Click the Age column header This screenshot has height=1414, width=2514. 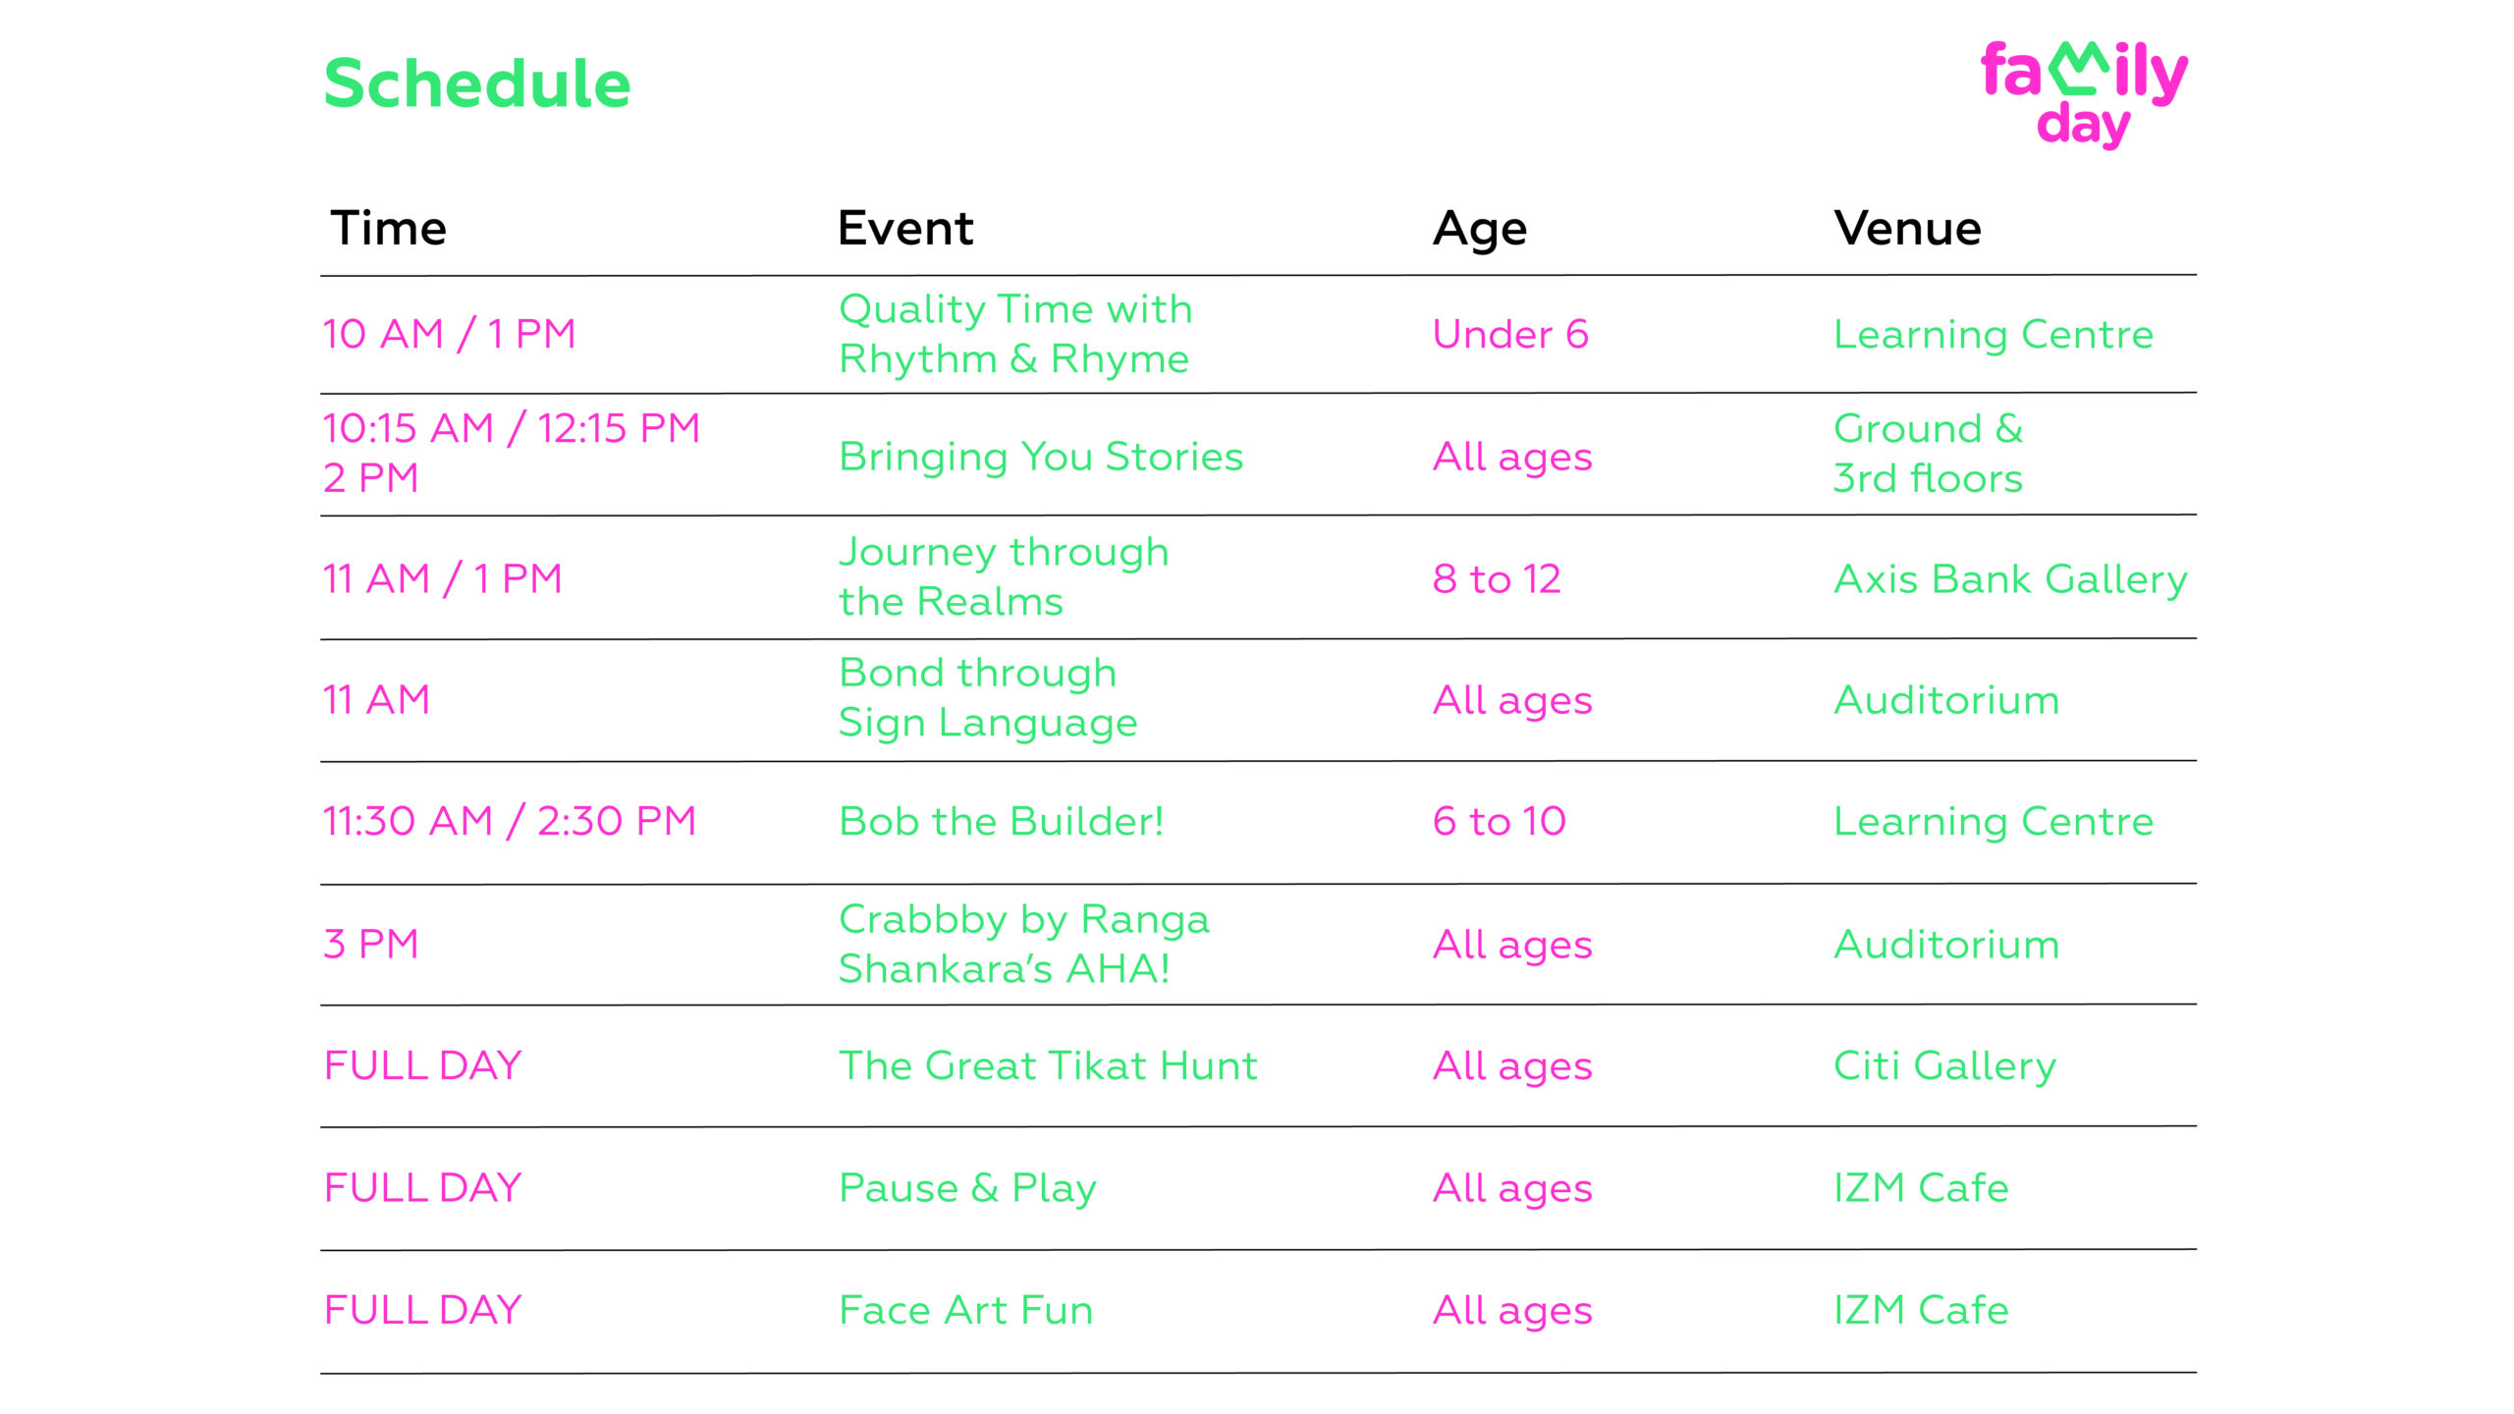tap(1479, 230)
